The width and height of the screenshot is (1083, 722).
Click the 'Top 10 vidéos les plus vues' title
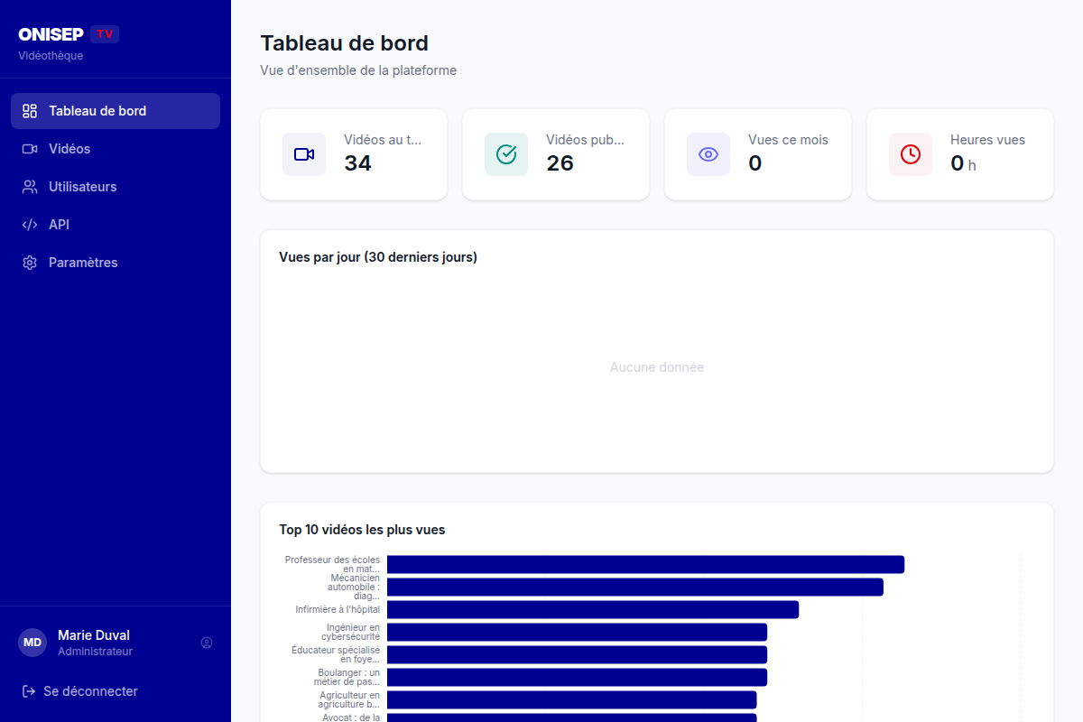tap(362, 530)
